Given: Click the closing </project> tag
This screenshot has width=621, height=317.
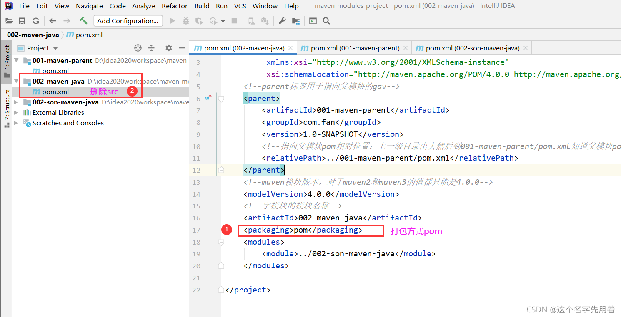Looking at the screenshot, I should 248,290.
